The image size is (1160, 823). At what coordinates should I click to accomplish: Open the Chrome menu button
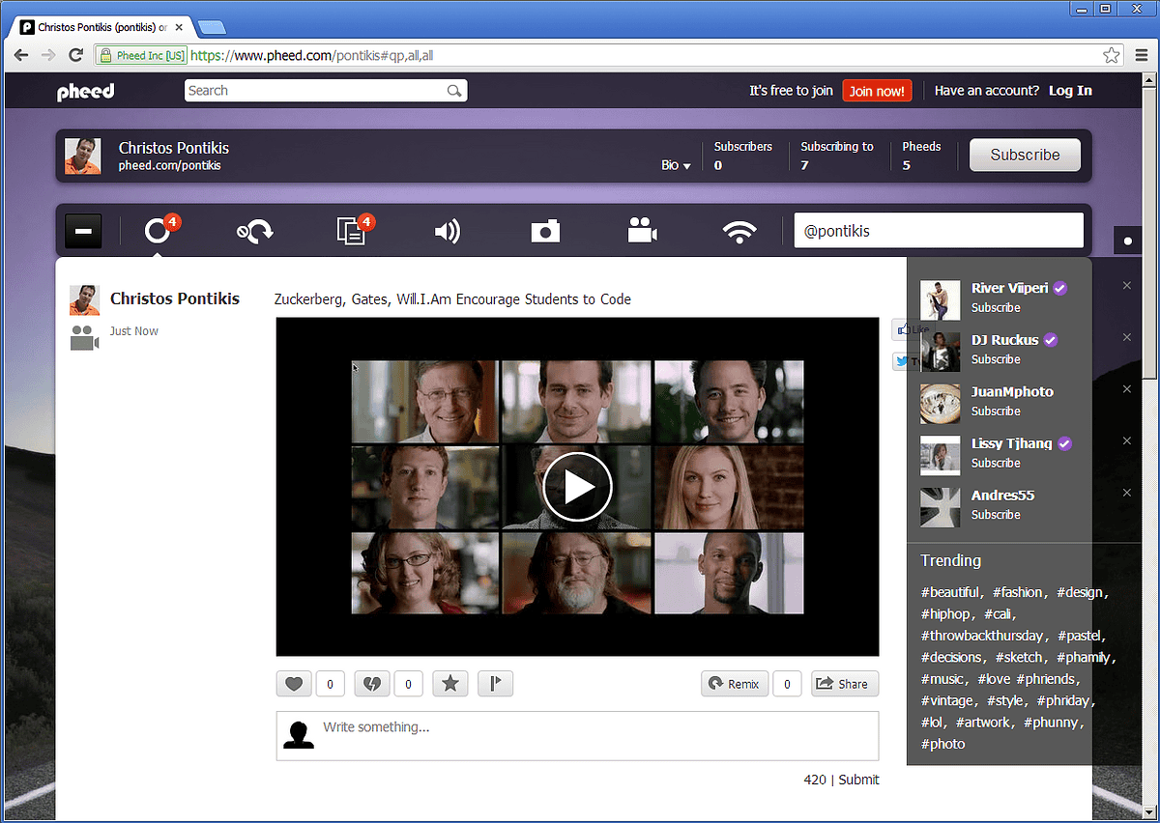click(1142, 55)
